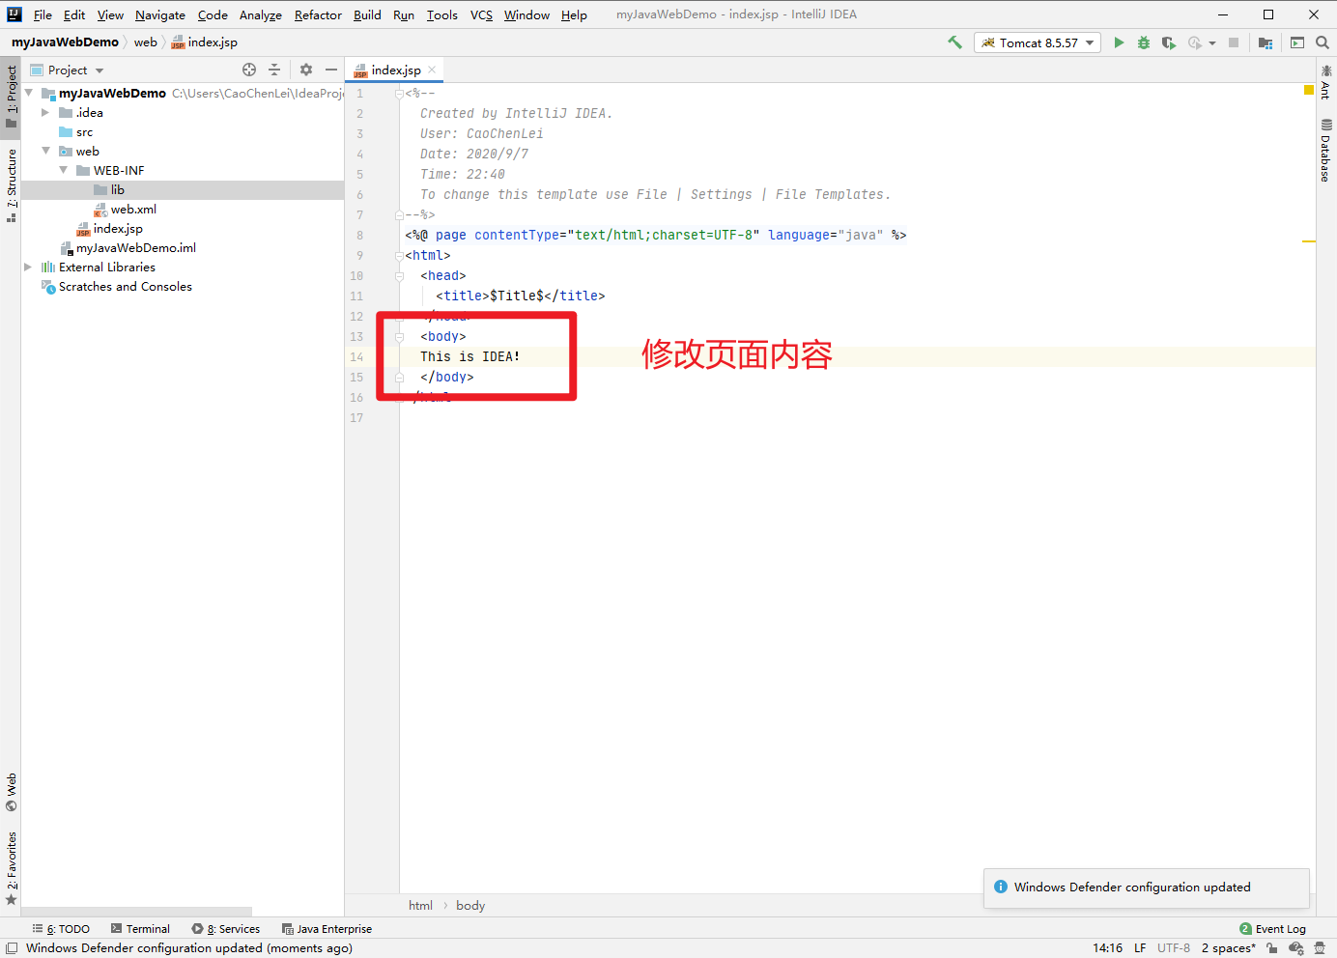Open the Database tool window

1325,151
